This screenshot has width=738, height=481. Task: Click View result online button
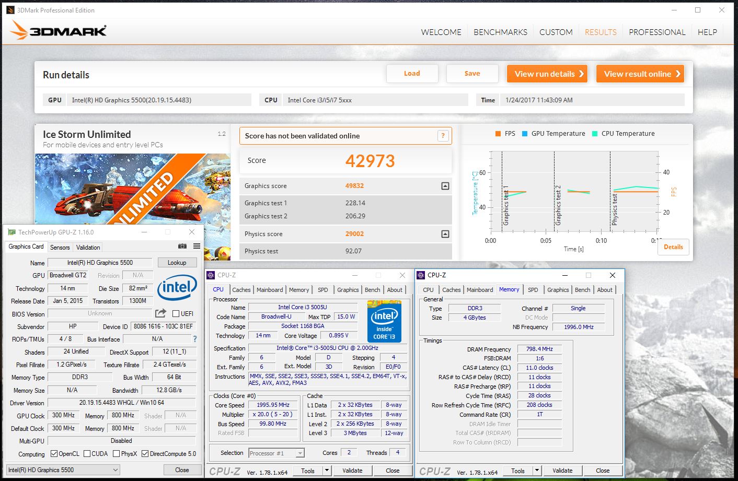[x=641, y=74]
